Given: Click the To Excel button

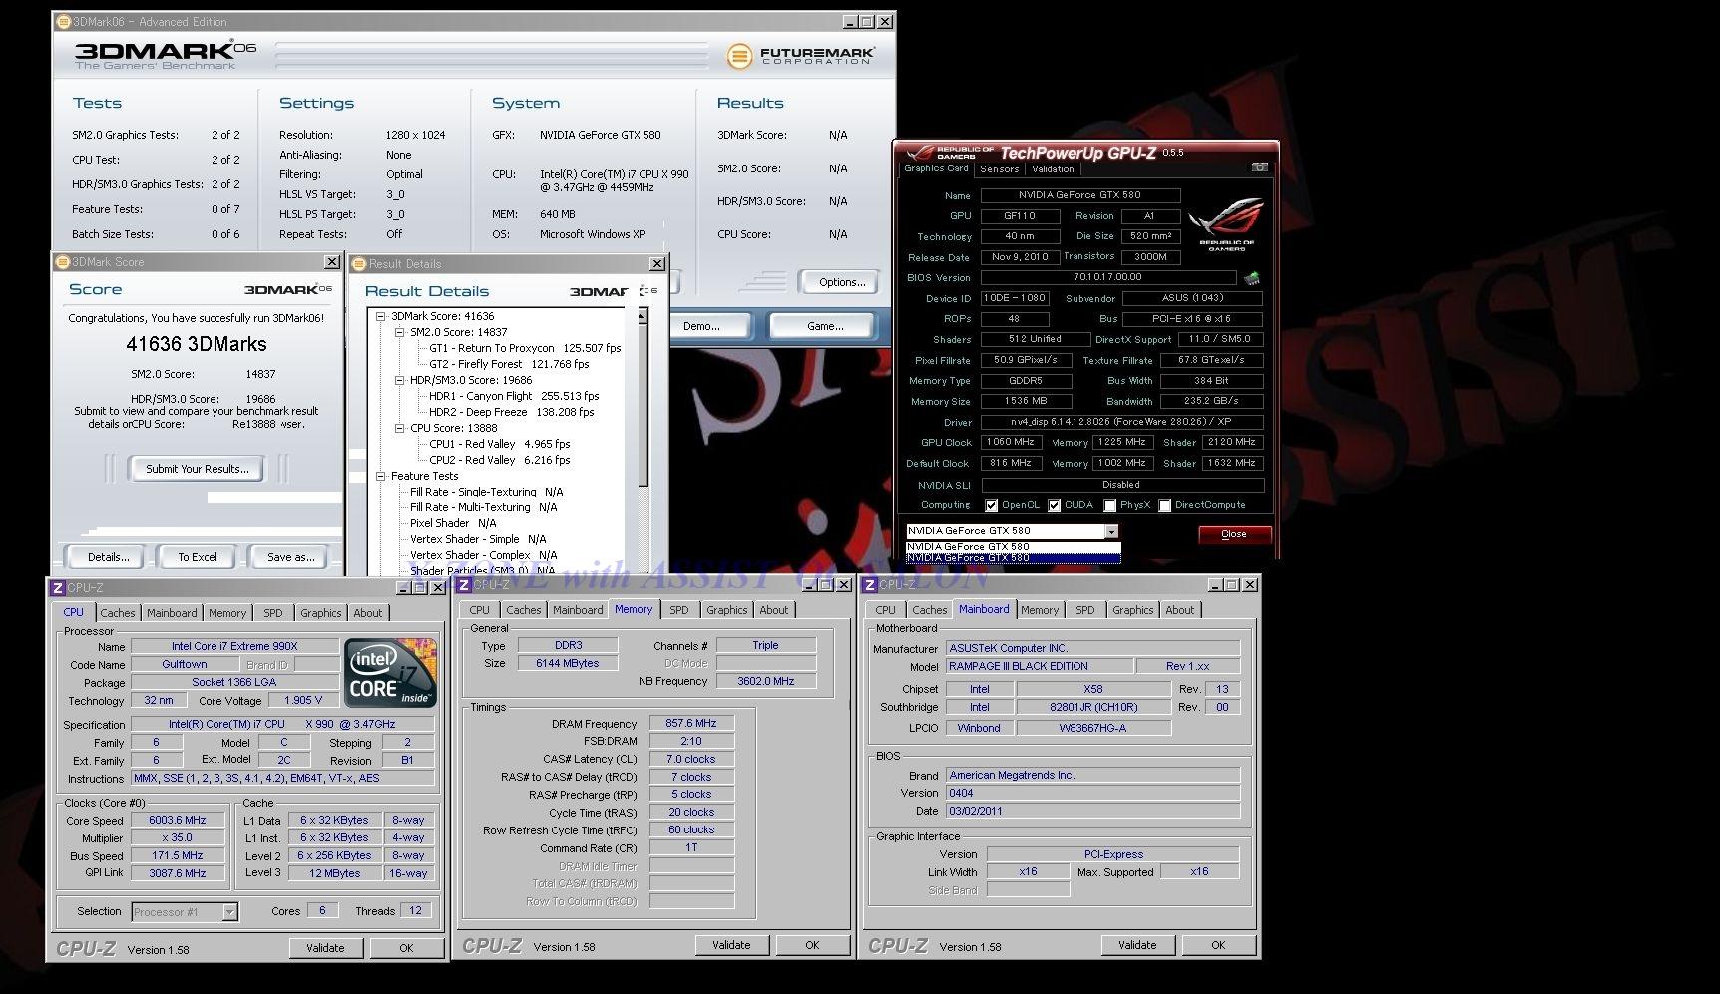Looking at the screenshot, I should click(197, 557).
